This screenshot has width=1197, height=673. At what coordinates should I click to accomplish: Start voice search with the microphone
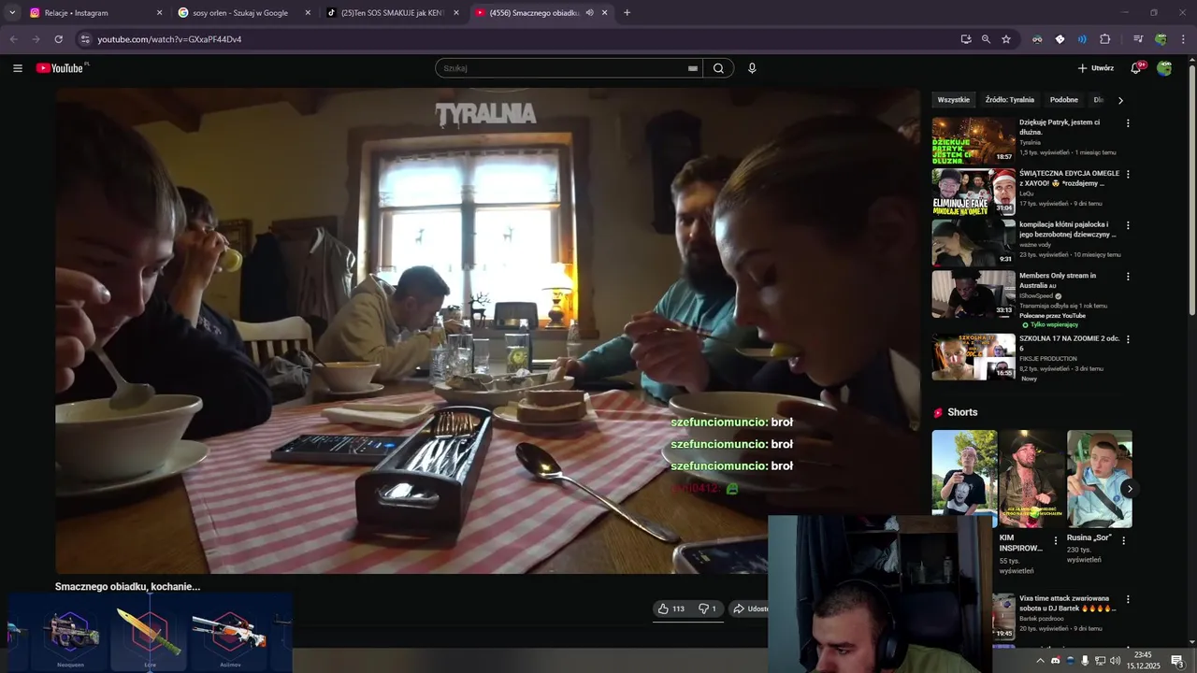click(x=752, y=68)
